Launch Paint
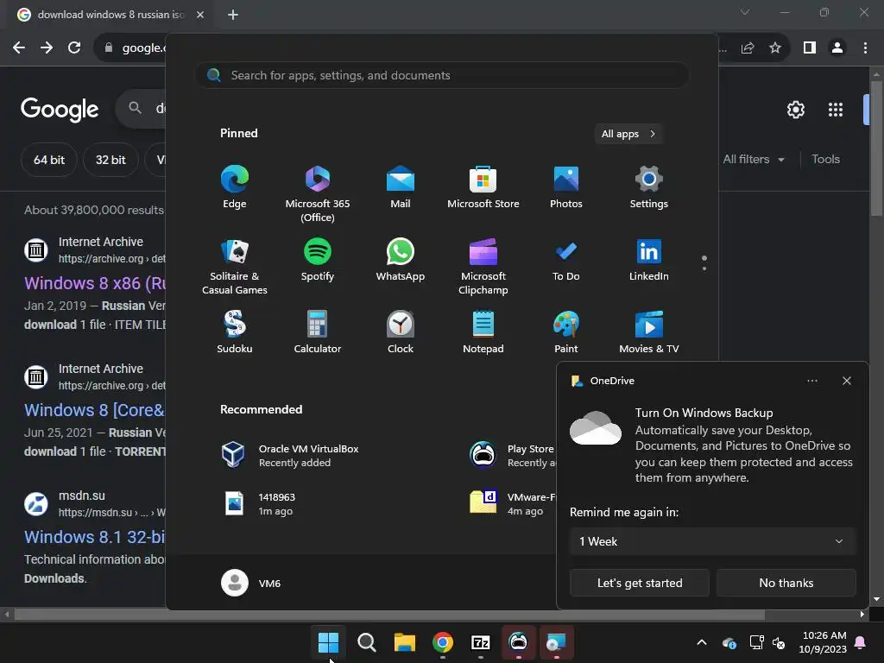Screen dimensions: 884x663 pos(566,332)
